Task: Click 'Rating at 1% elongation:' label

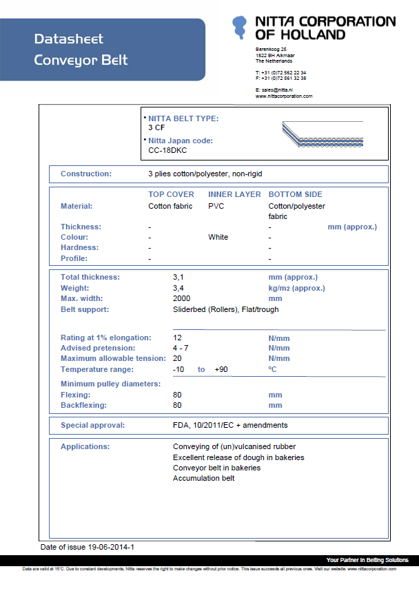Action: 106,338
